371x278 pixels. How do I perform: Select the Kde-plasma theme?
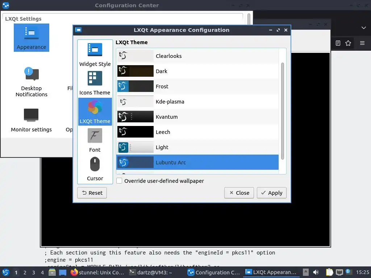point(197,102)
